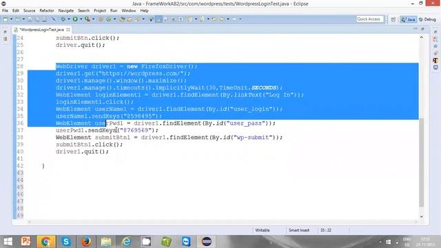Screen dimensions: 441x248
Task: Open the File menu
Action: [x=5, y=11]
